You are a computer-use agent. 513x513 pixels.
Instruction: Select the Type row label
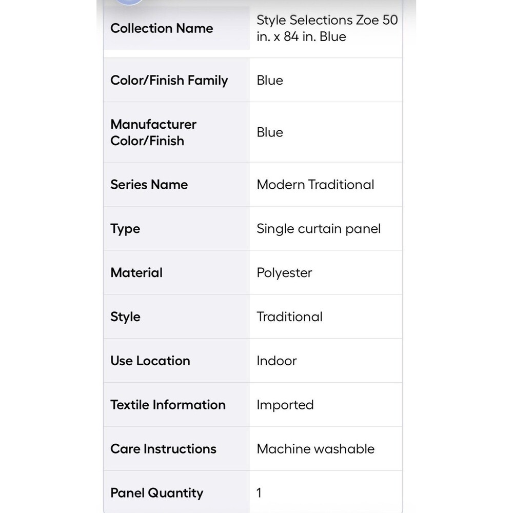125,229
